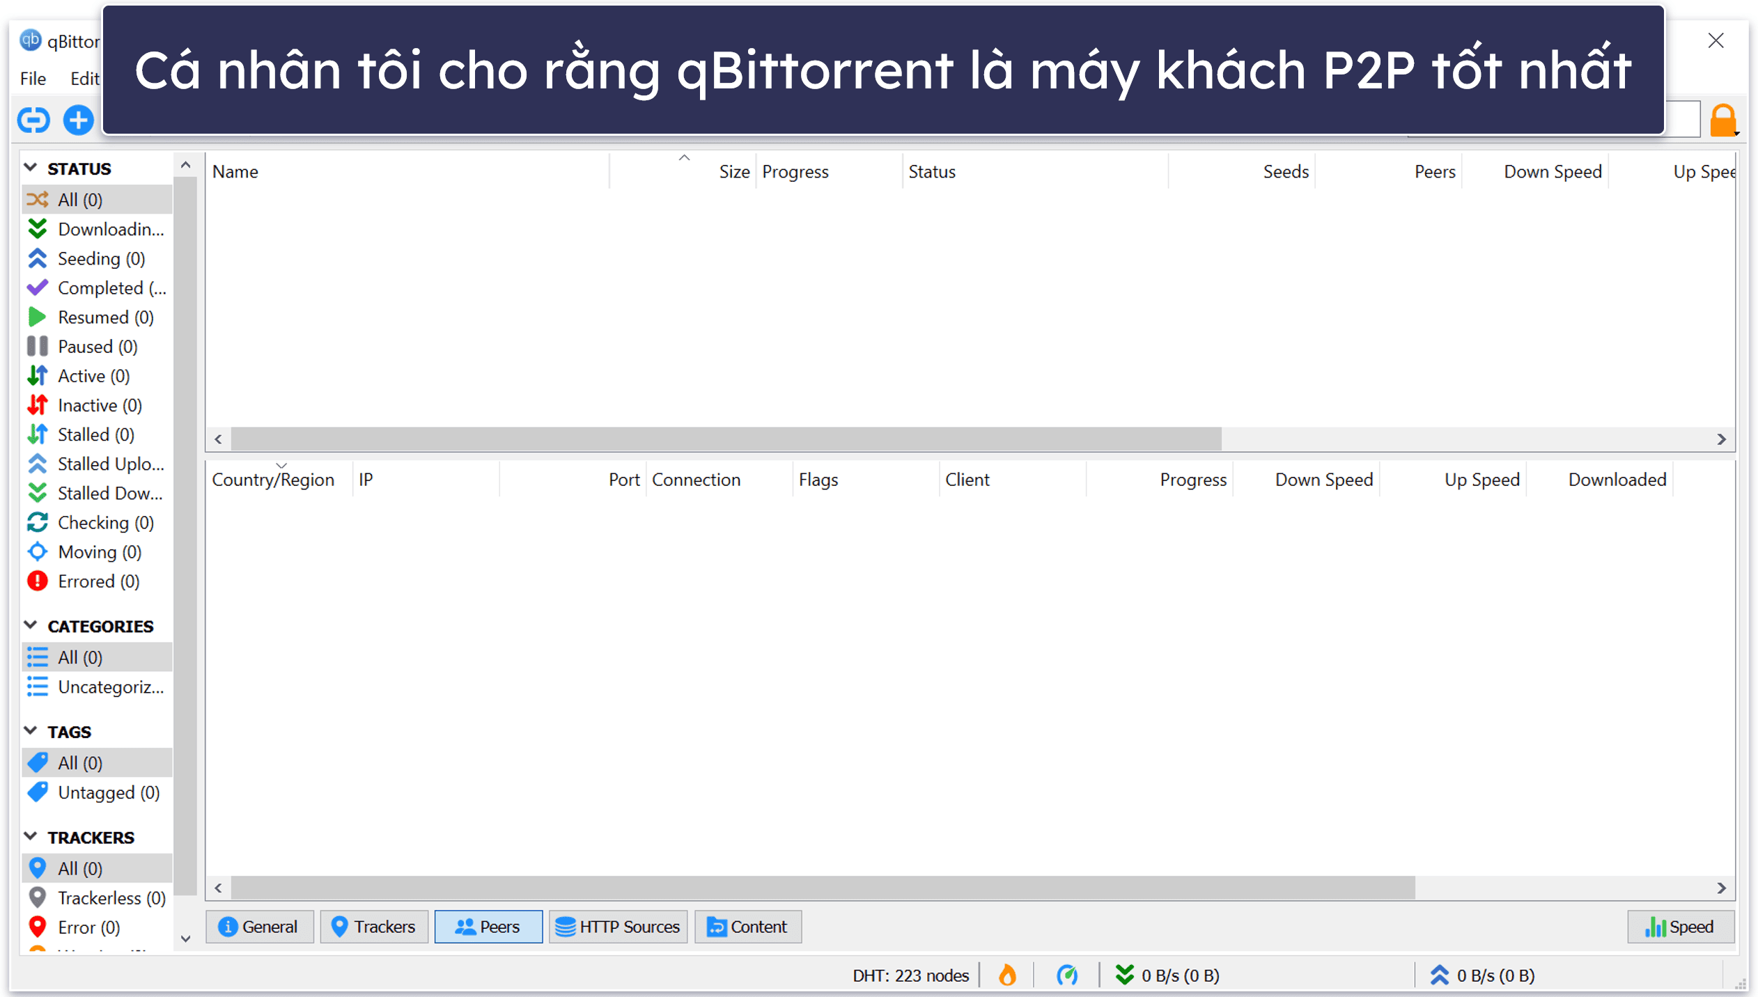
Task: Sort peers by Connection column
Action: click(719, 479)
